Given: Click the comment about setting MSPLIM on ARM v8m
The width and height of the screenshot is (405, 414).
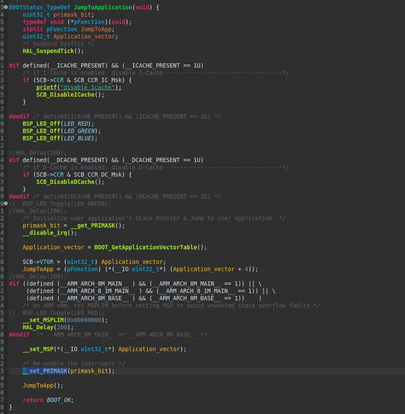Looking at the screenshot, I should (x=171, y=305).
